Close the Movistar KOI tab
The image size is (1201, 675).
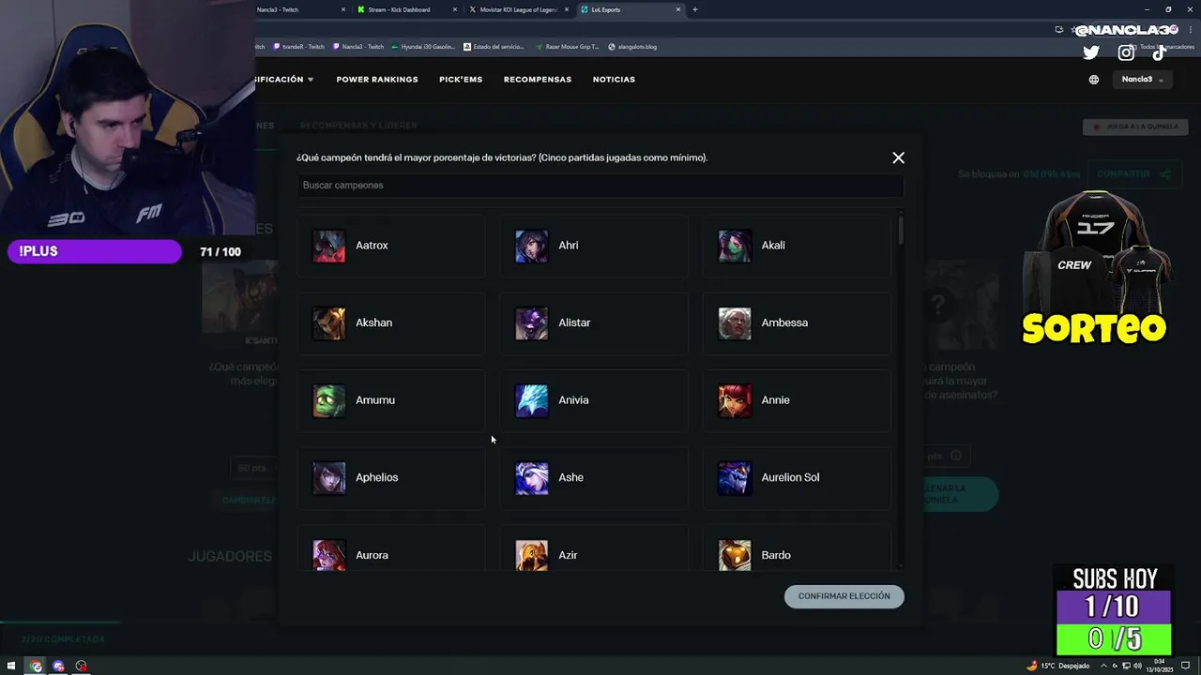[566, 9]
